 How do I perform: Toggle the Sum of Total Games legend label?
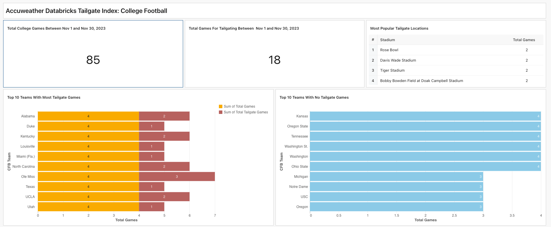click(239, 106)
